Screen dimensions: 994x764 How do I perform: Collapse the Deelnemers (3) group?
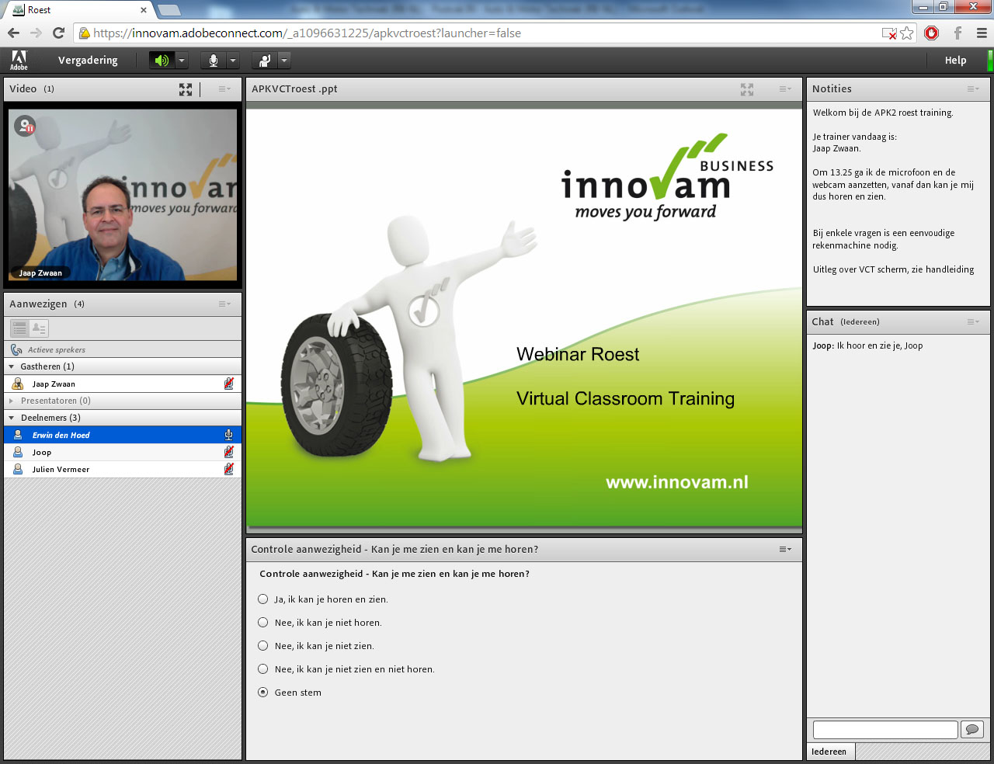click(12, 418)
